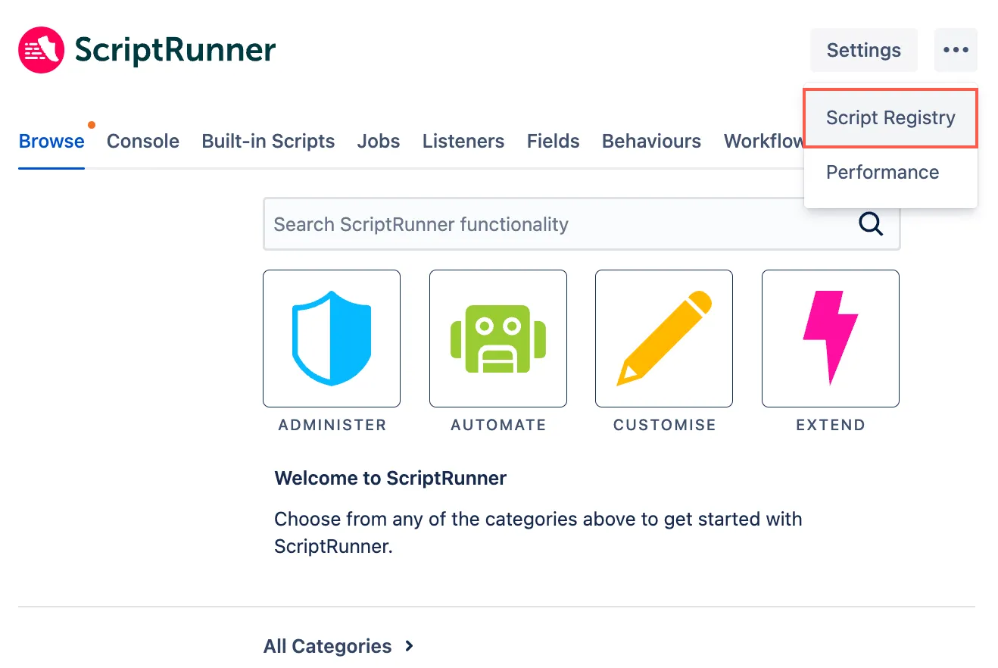Expand the All Categories chevron
The image size is (998, 668).
click(x=409, y=646)
